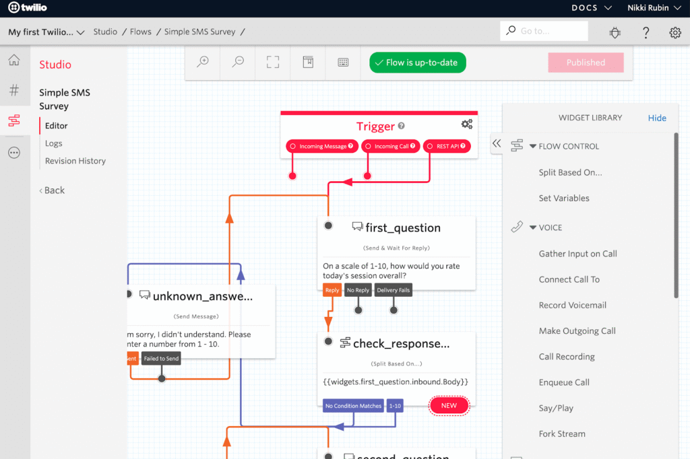Click the Hide link in Widget Library
Image resolution: width=690 pixels, height=459 pixels.
click(657, 118)
